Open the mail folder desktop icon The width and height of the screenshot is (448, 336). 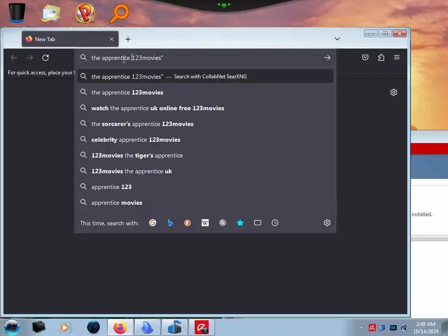[51, 13]
